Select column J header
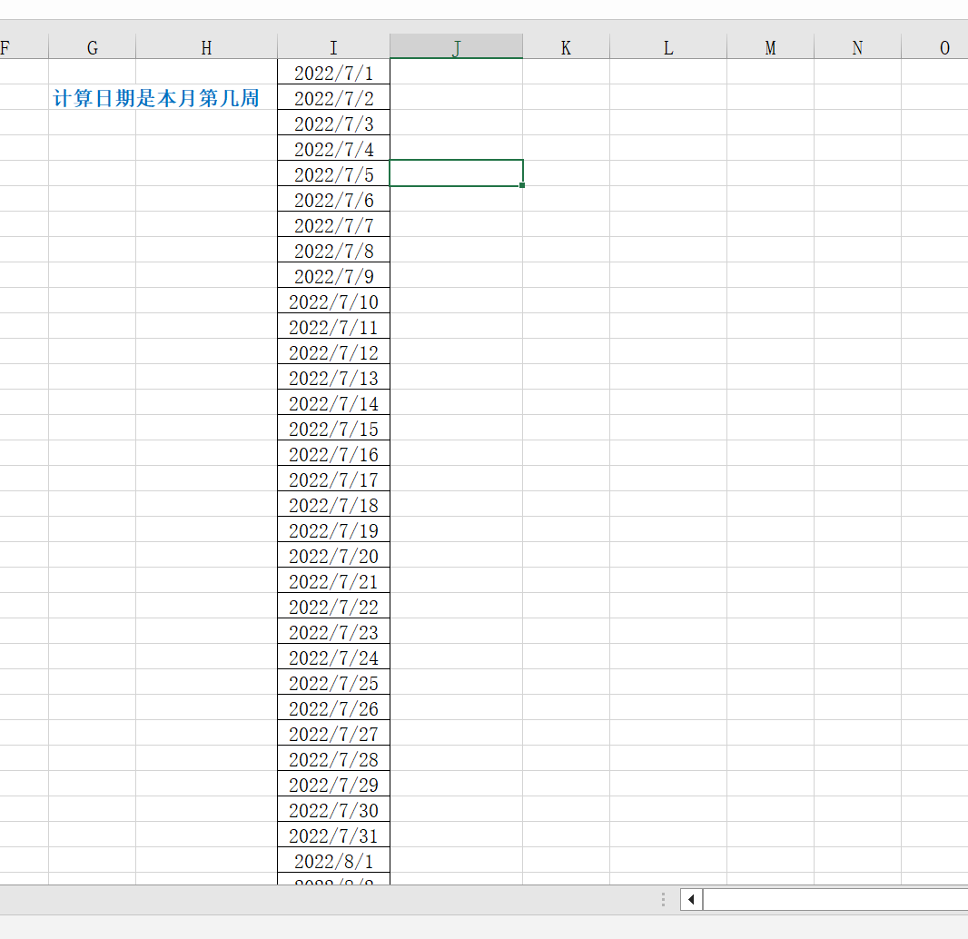 pos(456,47)
